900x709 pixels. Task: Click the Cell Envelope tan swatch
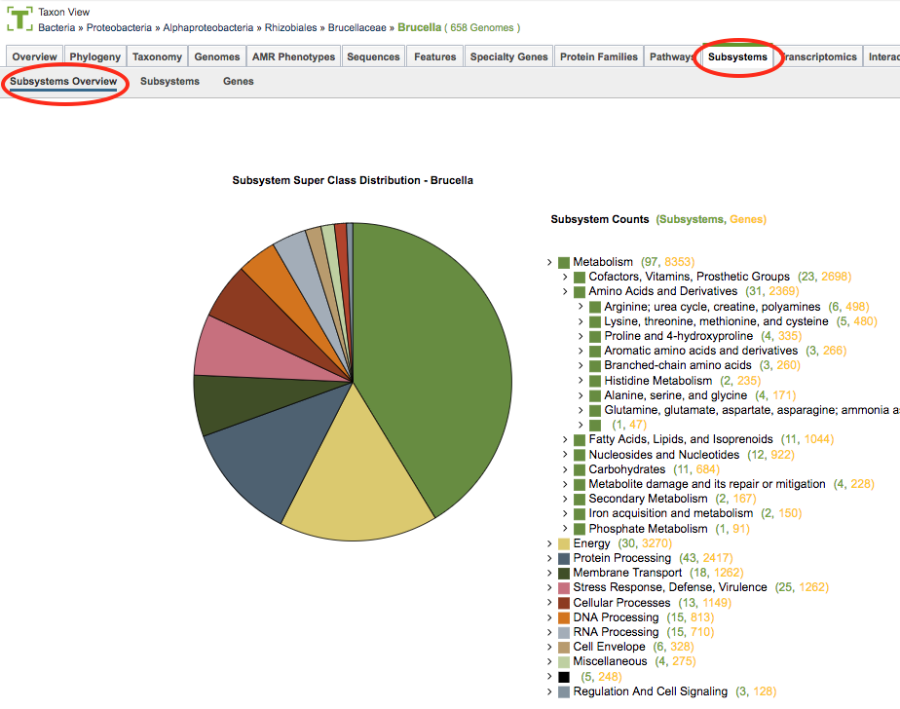pos(564,647)
